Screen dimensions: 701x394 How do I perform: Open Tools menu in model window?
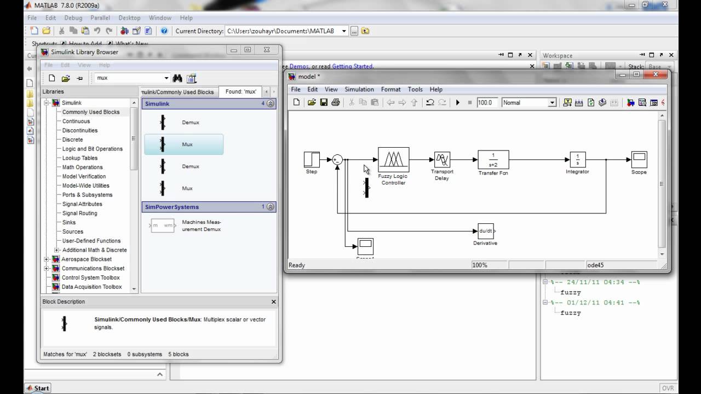pos(415,89)
